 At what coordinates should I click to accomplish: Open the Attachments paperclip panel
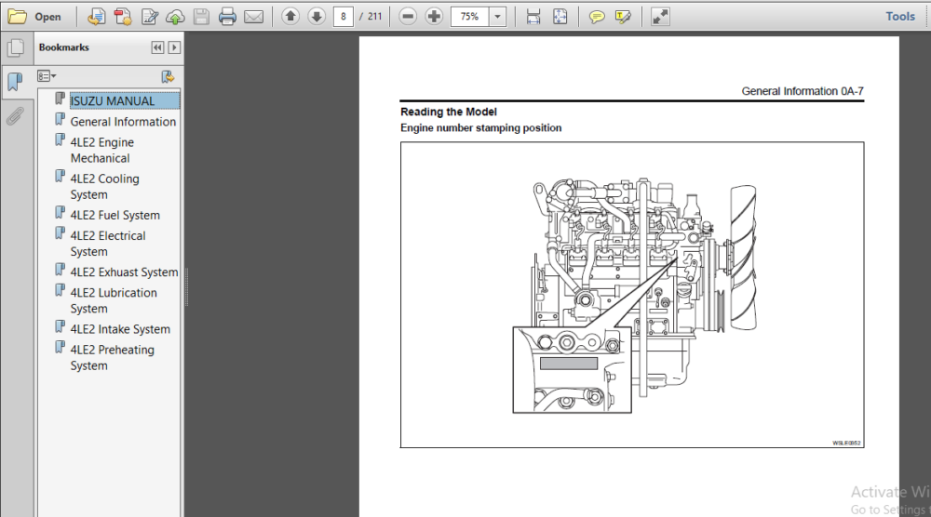click(15, 116)
